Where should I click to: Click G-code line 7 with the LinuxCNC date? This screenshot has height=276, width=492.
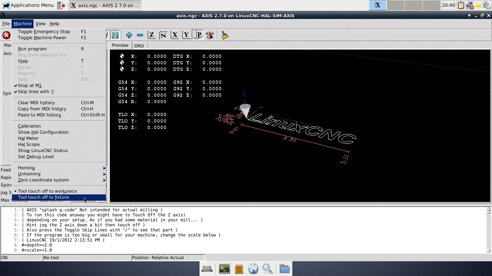coord(63,240)
